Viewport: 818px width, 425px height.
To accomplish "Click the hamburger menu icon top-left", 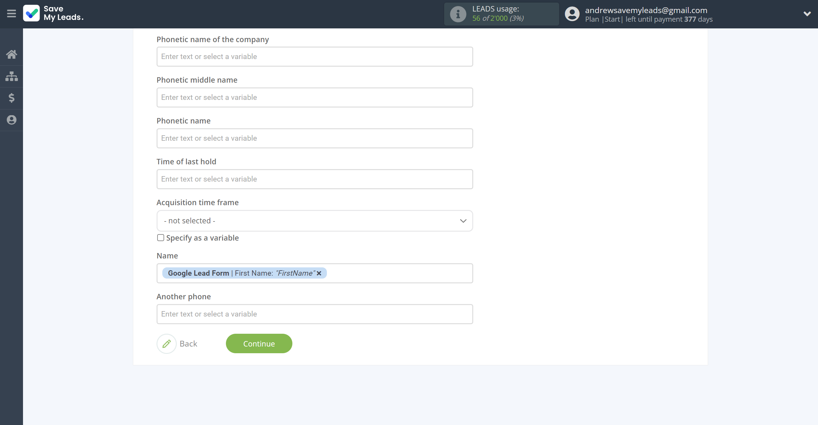I will coord(12,13).
